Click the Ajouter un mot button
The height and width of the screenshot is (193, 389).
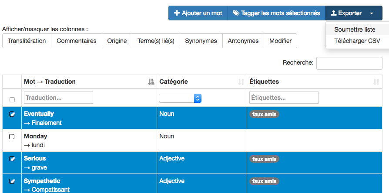click(x=198, y=13)
